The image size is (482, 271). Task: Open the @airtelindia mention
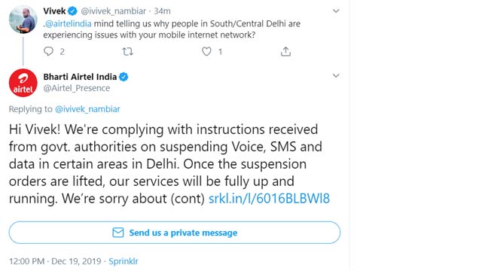(69, 23)
